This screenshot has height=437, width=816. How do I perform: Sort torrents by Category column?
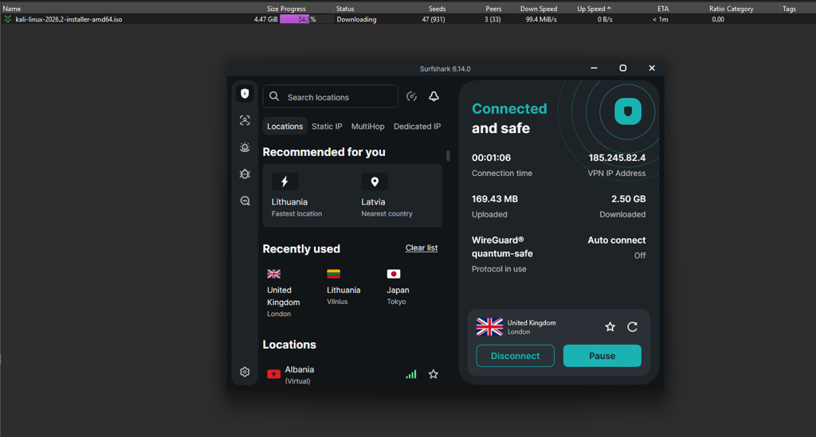(753, 9)
